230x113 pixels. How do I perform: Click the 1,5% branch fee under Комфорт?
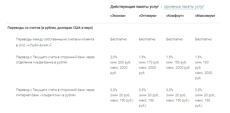pyautogui.click(x=170, y=57)
